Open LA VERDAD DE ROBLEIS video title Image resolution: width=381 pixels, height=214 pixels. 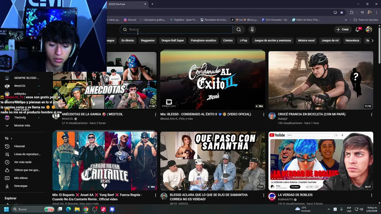(x=295, y=195)
